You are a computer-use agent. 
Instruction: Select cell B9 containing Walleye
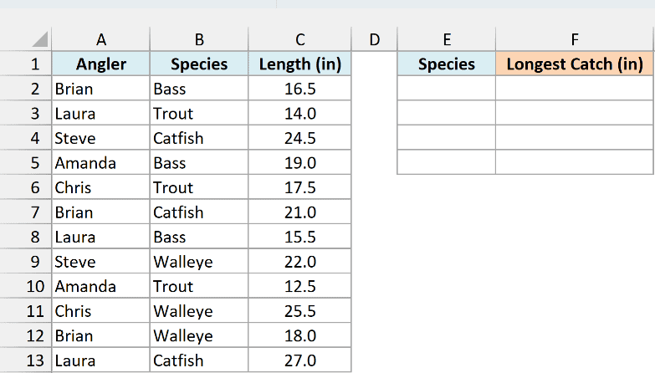click(199, 262)
